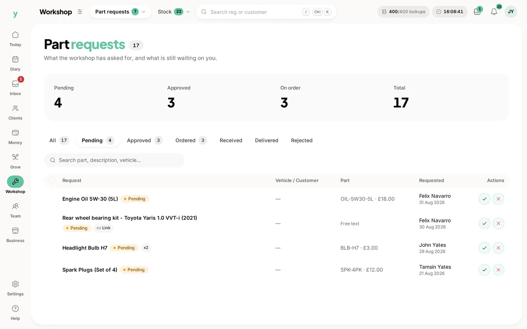Open Workshop filter settings sliders icon

pyautogui.click(x=79, y=12)
